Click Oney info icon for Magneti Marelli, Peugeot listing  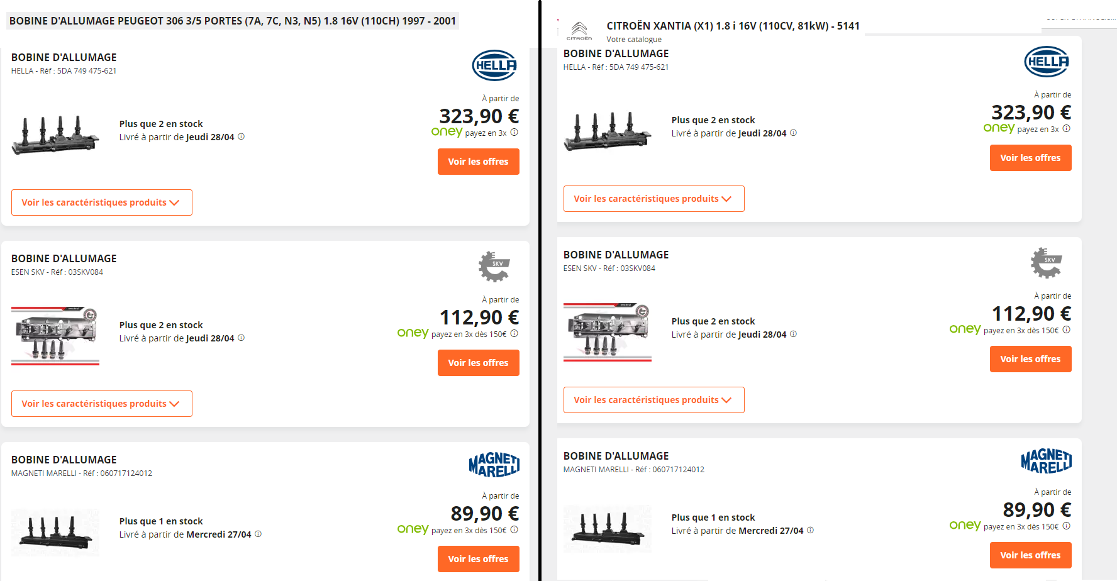[x=514, y=529]
